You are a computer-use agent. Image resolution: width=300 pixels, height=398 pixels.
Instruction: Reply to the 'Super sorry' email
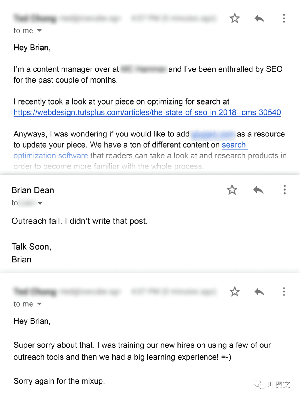pyautogui.click(x=259, y=292)
